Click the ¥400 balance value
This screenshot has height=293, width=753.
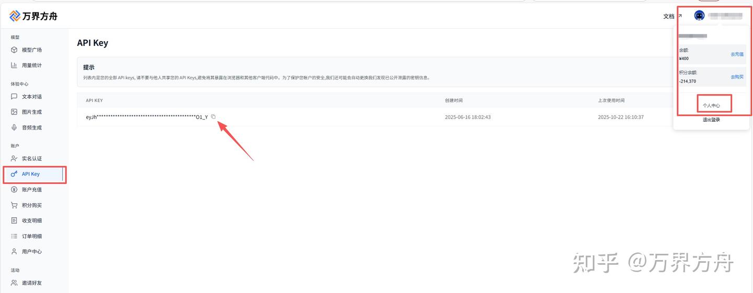[684, 58]
